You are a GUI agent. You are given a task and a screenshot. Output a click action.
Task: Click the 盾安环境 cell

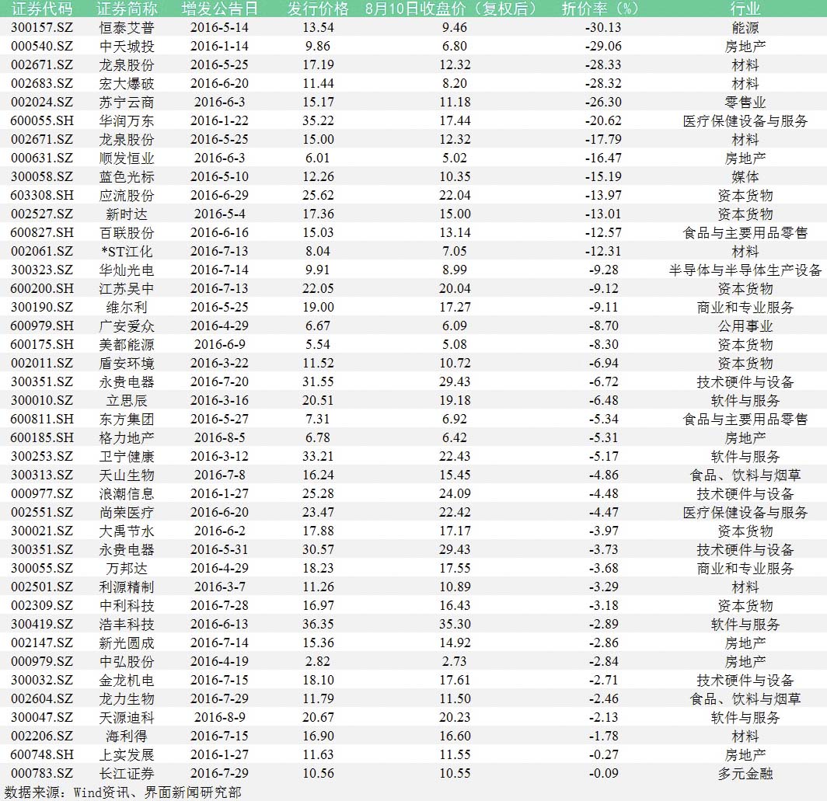point(127,364)
